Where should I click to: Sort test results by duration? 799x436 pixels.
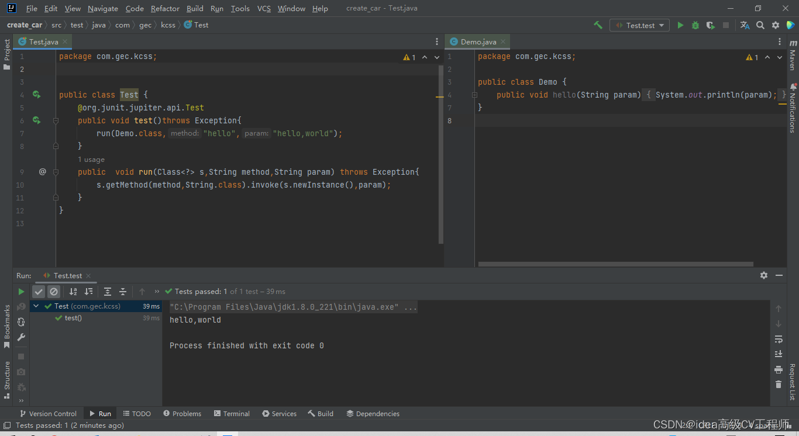88,292
